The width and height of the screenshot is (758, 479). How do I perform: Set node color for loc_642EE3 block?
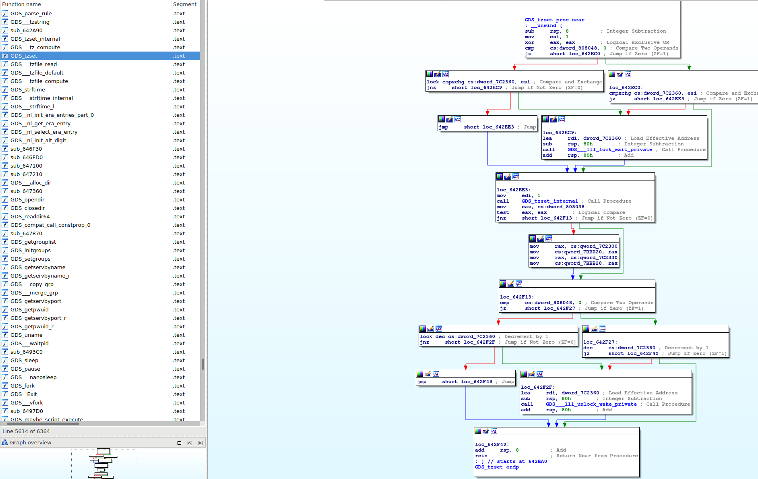tap(500, 176)
